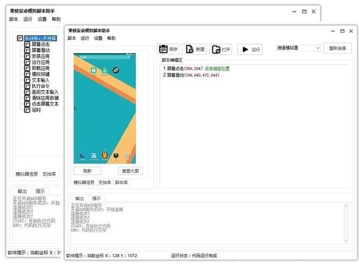Click the Save (保存) toolbar button

tap(168, 49)
